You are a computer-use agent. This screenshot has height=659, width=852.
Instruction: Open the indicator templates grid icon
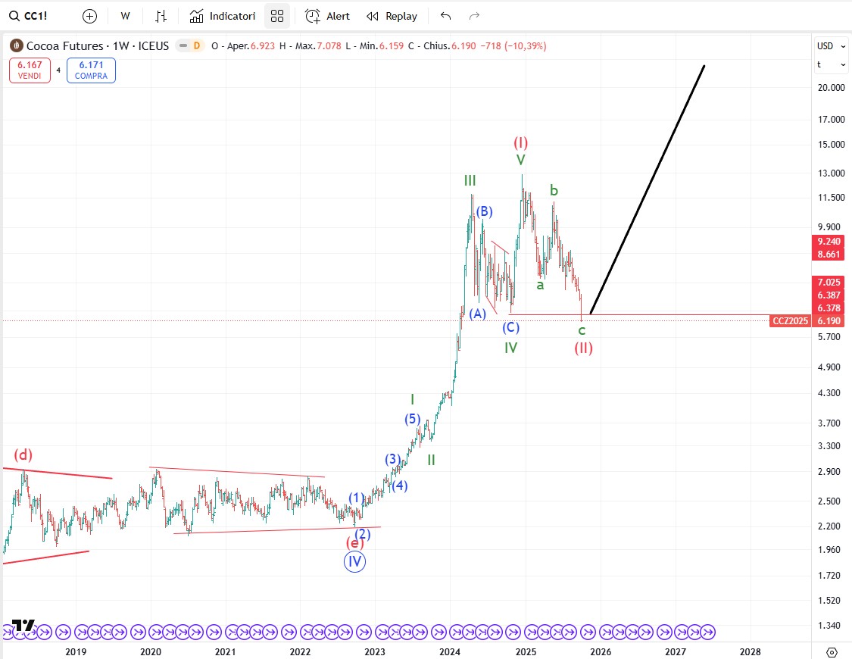[x=277, y=16]
